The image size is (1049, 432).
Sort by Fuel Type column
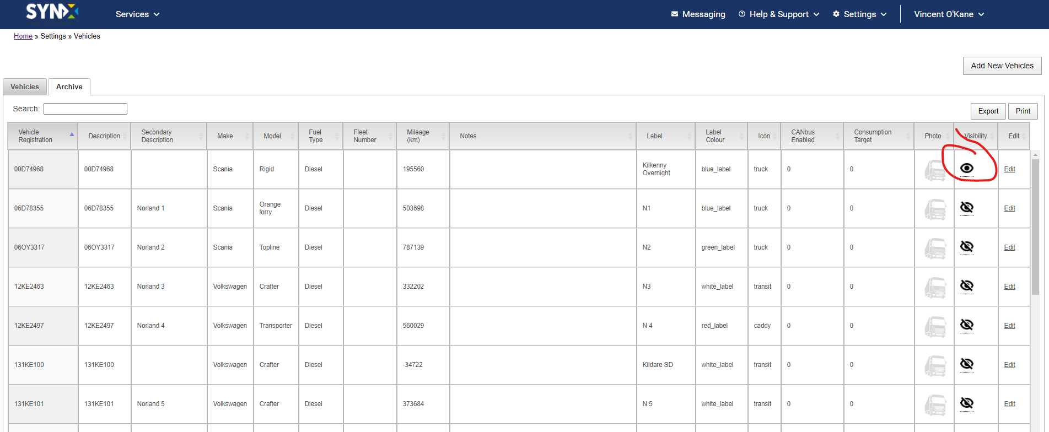321,136
